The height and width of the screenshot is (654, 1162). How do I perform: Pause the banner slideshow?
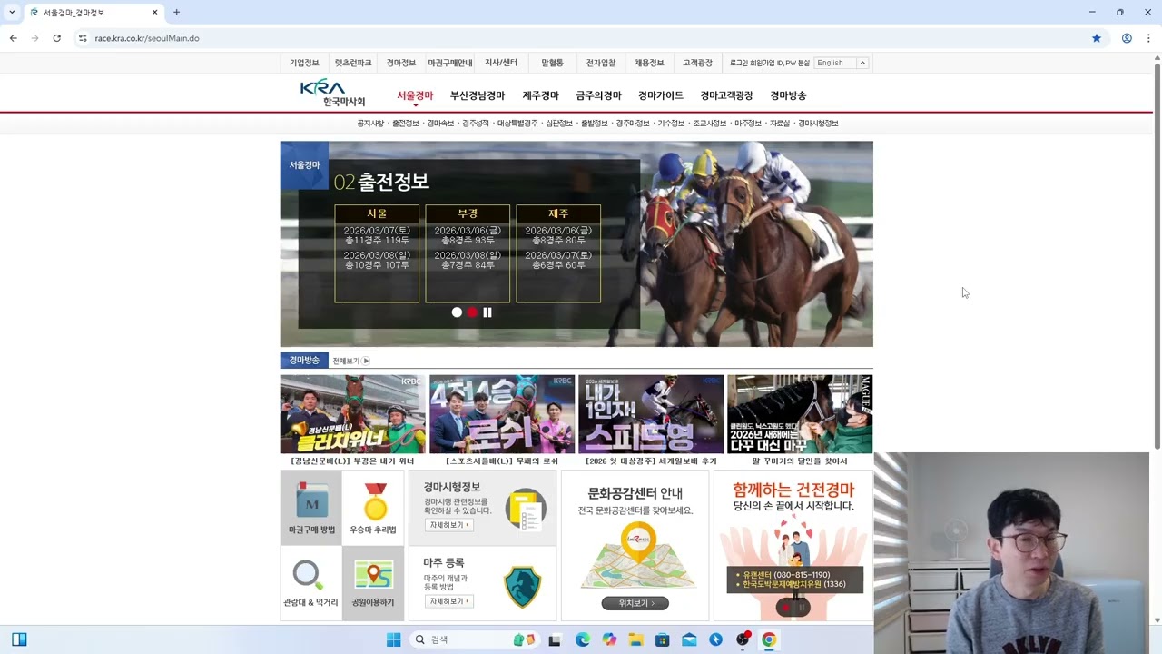[x=487, y=312]
